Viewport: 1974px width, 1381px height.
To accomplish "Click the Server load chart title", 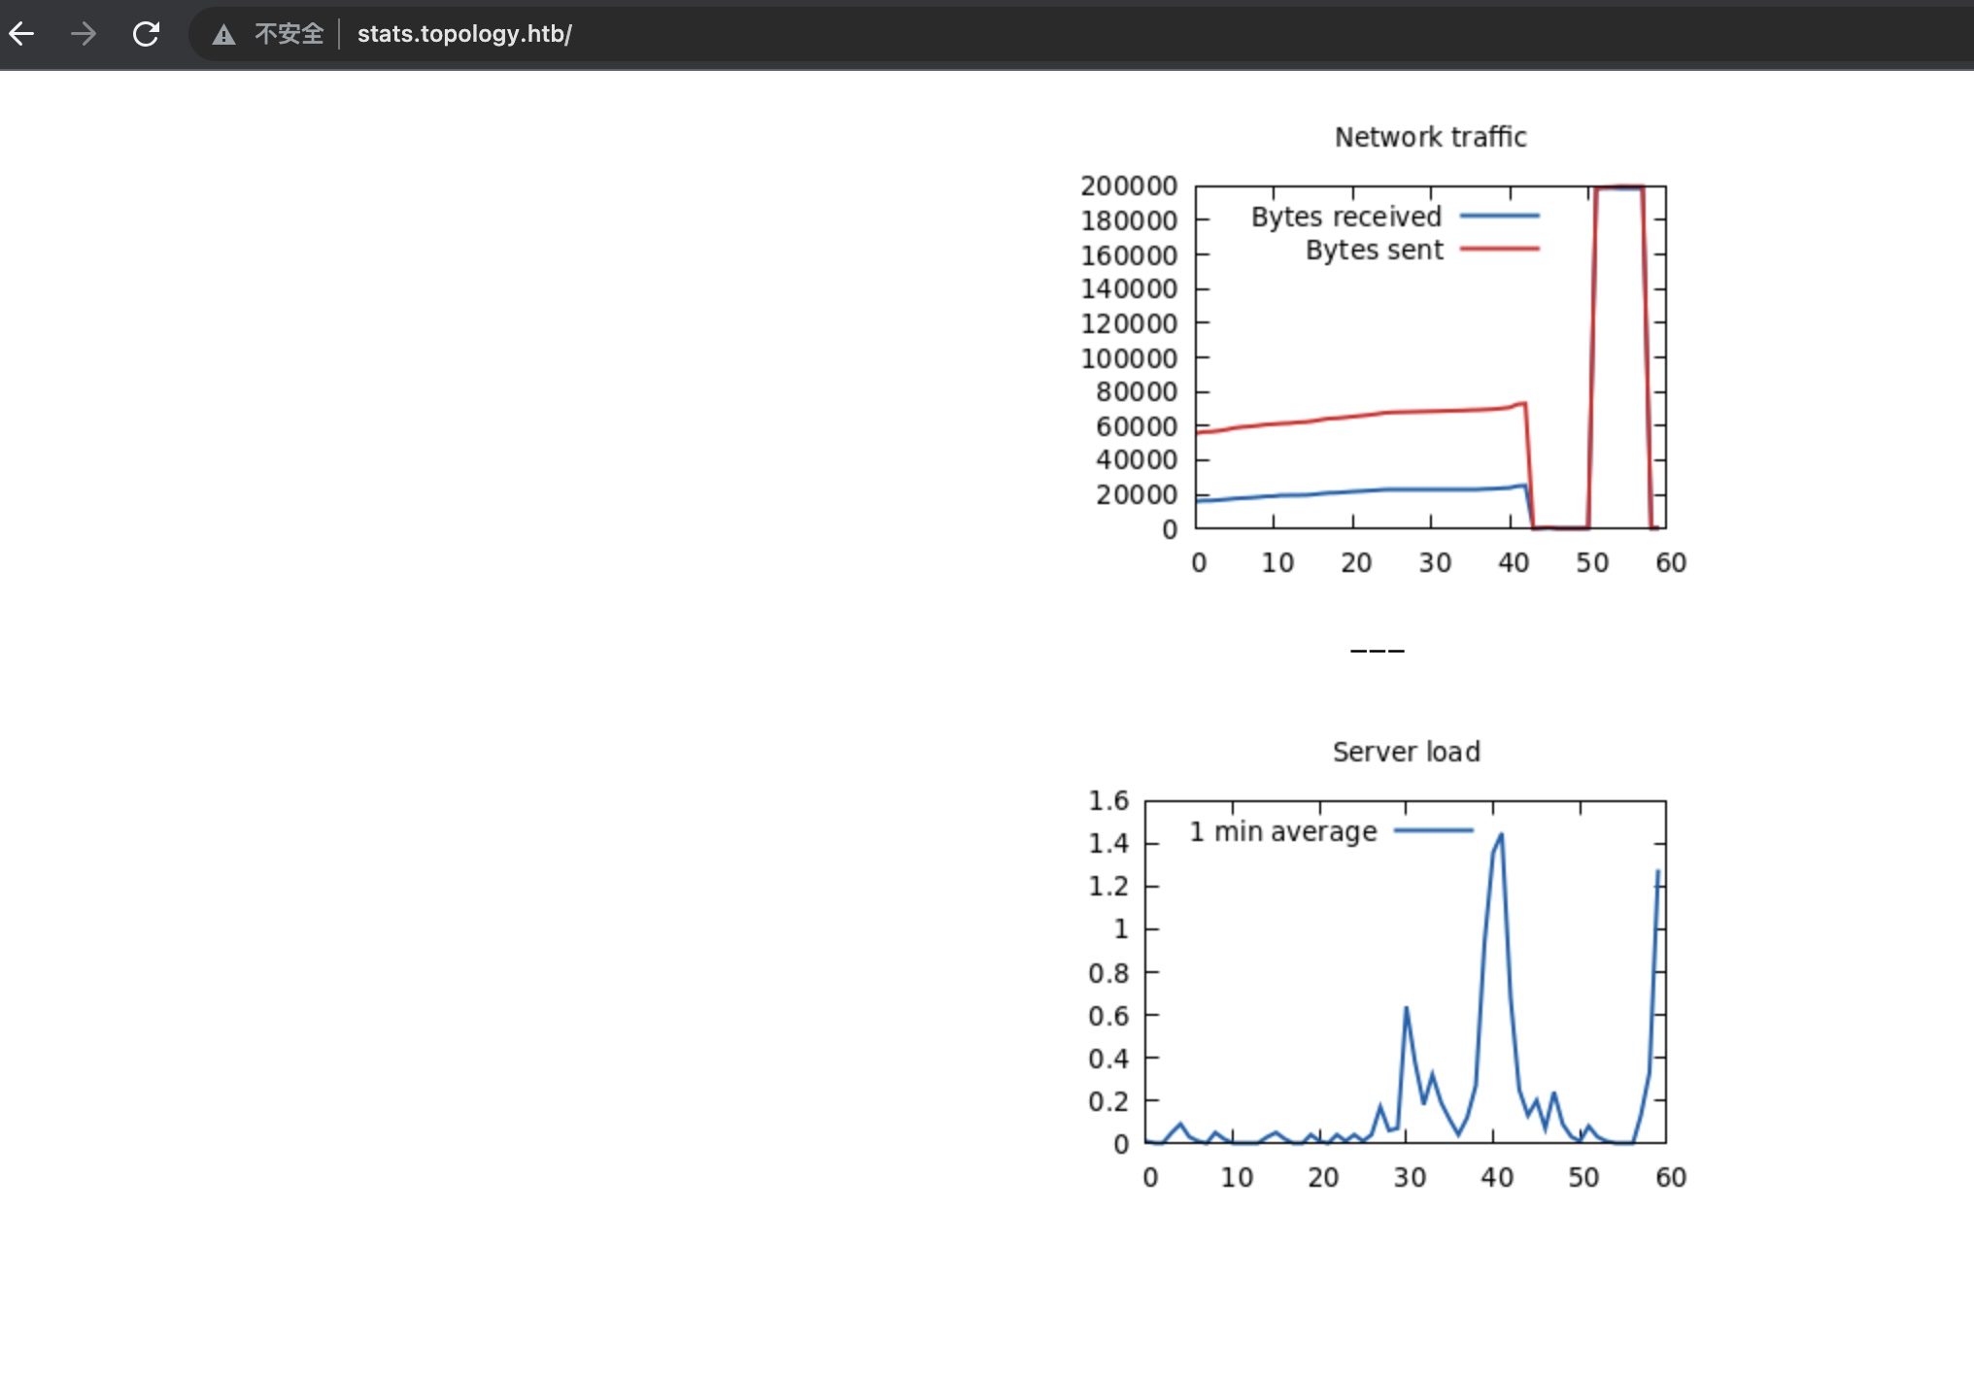I will (x=1406, y=752).
